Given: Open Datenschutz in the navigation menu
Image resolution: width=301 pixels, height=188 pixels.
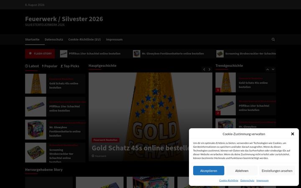Looking at the screenshot, I should pyautogui.click(x=54, y=40).
